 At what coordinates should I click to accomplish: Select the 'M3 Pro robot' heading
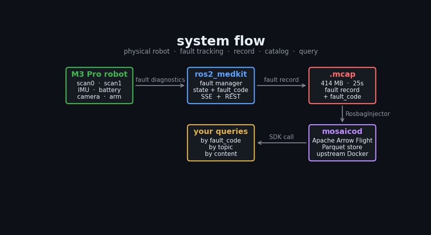point(99,74)
